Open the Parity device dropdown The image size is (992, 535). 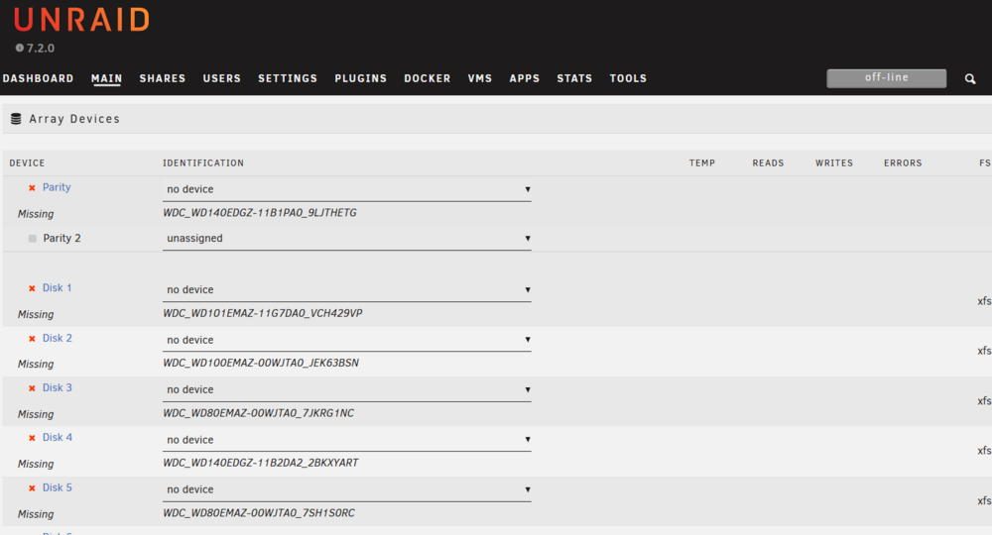346,189
